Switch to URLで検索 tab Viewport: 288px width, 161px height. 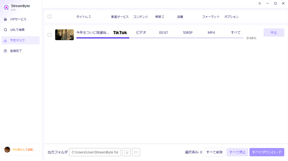[x=21, y=30]
